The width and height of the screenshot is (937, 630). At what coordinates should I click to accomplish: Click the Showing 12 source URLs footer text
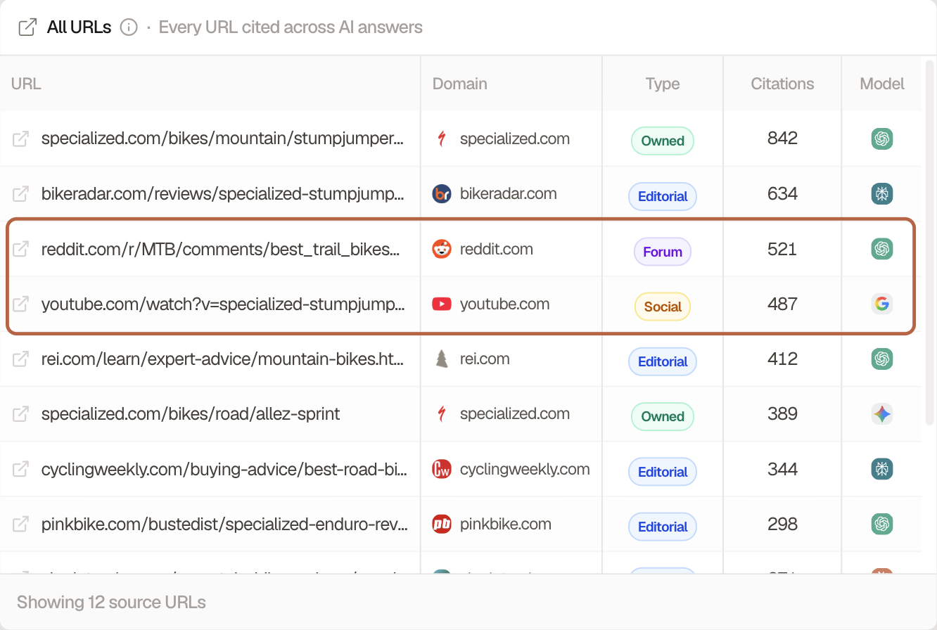point(111,603)
